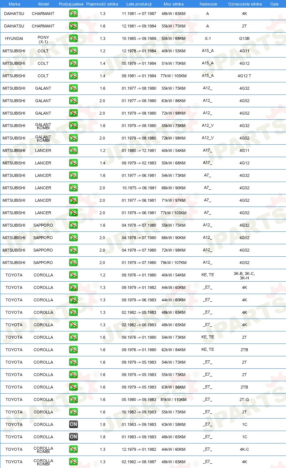Screen dimensions: 286x468
Task: Click the Model column header
Action: pos(44,4)
